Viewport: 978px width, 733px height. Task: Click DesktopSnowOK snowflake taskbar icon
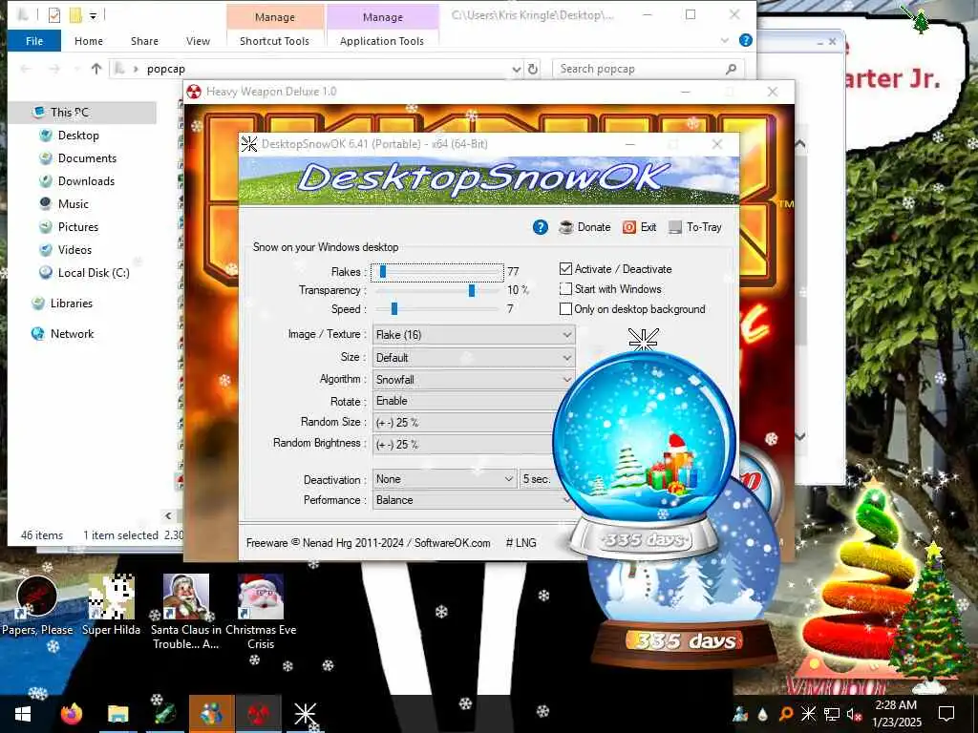click(306, 714)
